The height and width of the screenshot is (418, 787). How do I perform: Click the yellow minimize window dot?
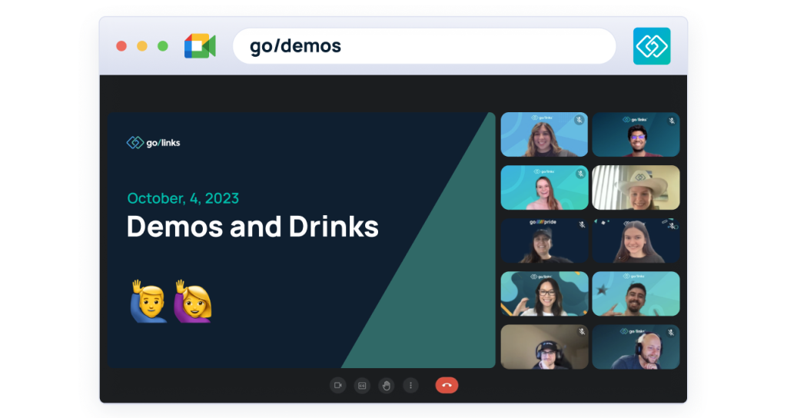click(x=142, y=46)
